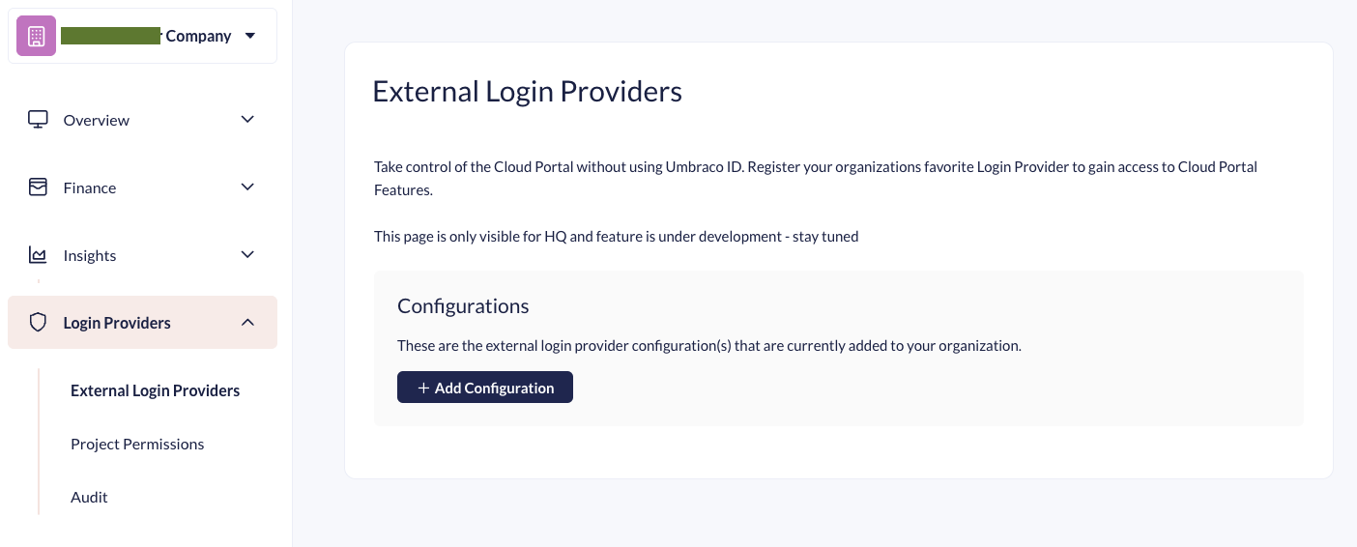The width and height of the screenshot is (1357, 547).
Task: Click the Insights chart icon
Action: coord(38,255)
